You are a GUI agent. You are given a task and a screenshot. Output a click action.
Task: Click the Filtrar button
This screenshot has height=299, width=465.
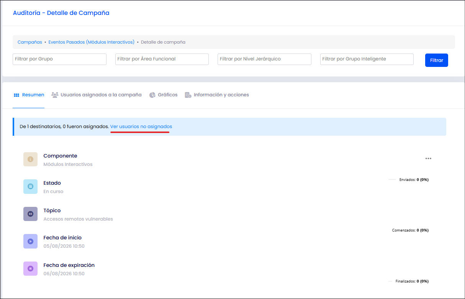[x=436, y=60]
